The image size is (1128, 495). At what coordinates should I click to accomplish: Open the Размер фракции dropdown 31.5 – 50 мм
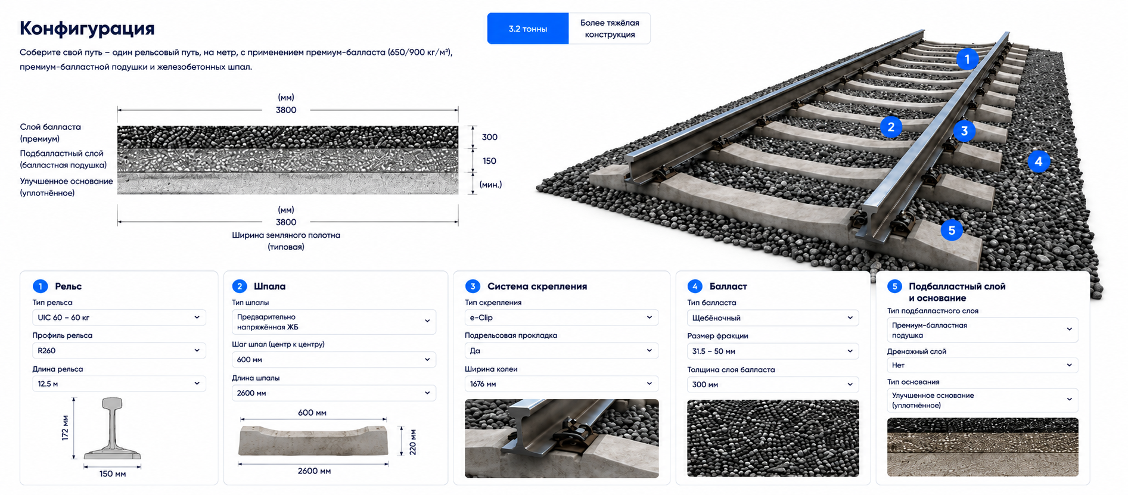[773, 351]
